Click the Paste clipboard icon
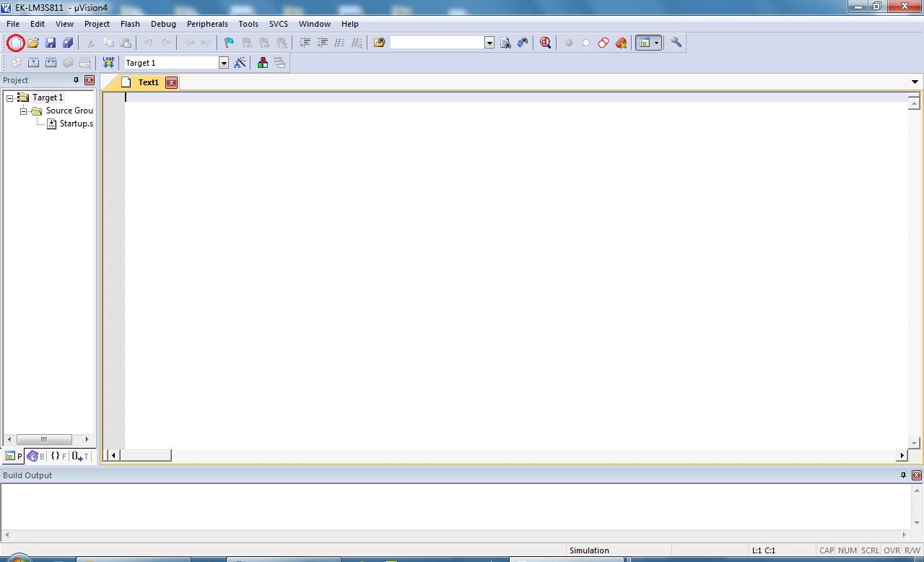Viewport: 924px width, 562px height. [x=126, y=43]
